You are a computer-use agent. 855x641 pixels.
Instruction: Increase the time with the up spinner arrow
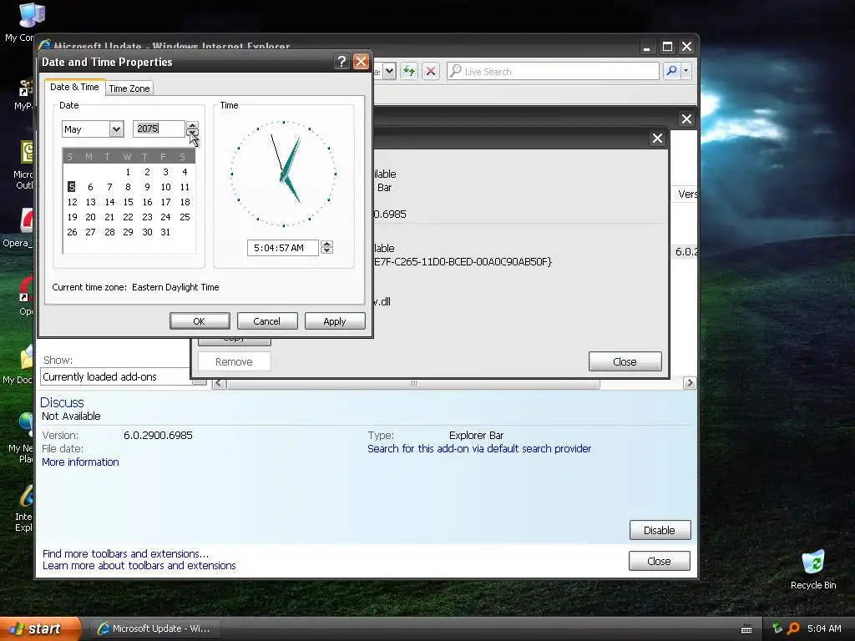[326, 245]
